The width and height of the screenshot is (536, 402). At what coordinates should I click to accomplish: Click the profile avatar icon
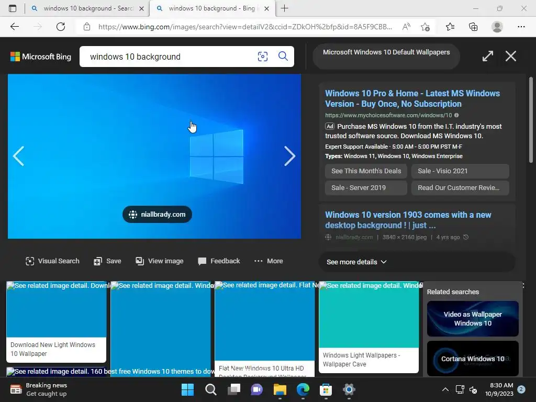(497, 27)
